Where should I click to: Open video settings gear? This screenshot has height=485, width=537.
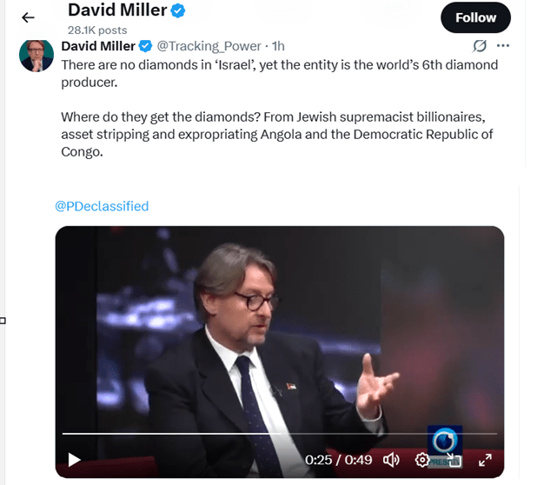pos(422,460)
